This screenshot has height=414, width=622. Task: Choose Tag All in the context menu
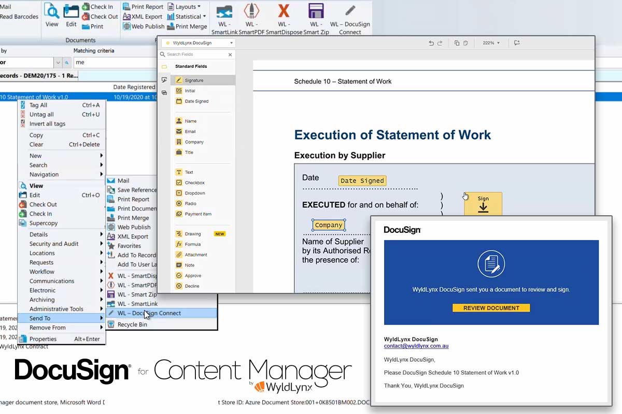pyautogui.click(x=62, y=105)
